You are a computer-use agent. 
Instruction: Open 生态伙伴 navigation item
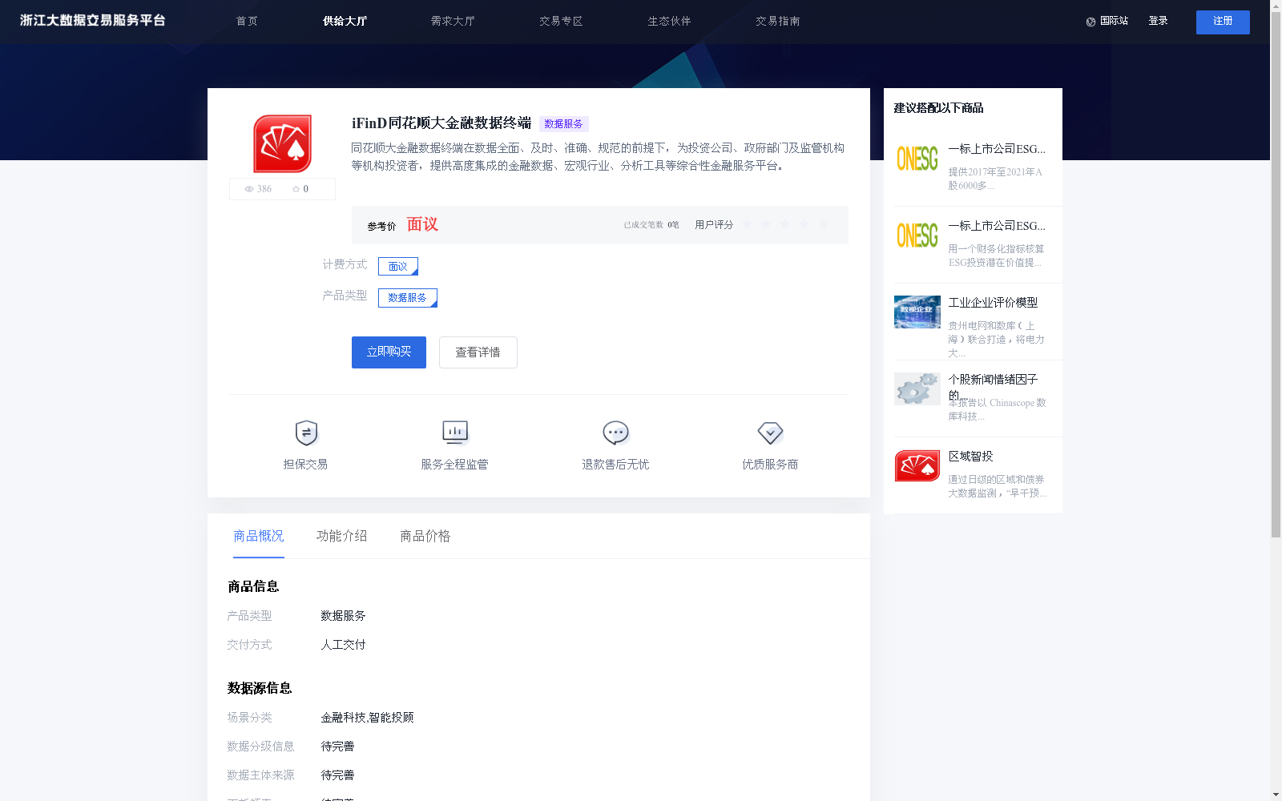pos(669,22)
